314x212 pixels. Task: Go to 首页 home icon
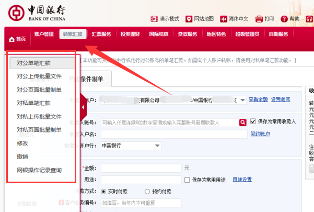11,39
